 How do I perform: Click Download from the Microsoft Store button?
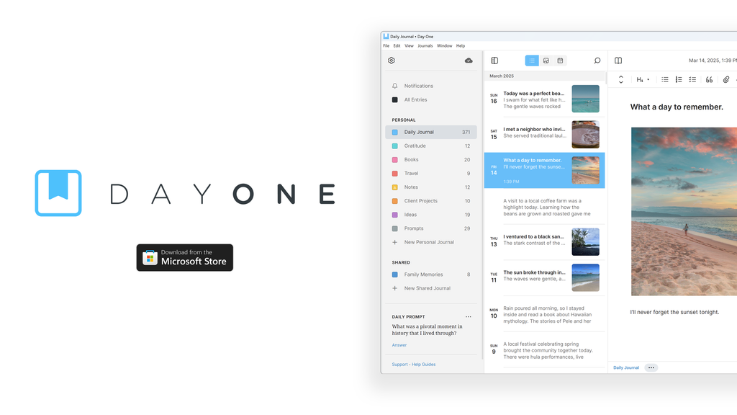[185, 257]
